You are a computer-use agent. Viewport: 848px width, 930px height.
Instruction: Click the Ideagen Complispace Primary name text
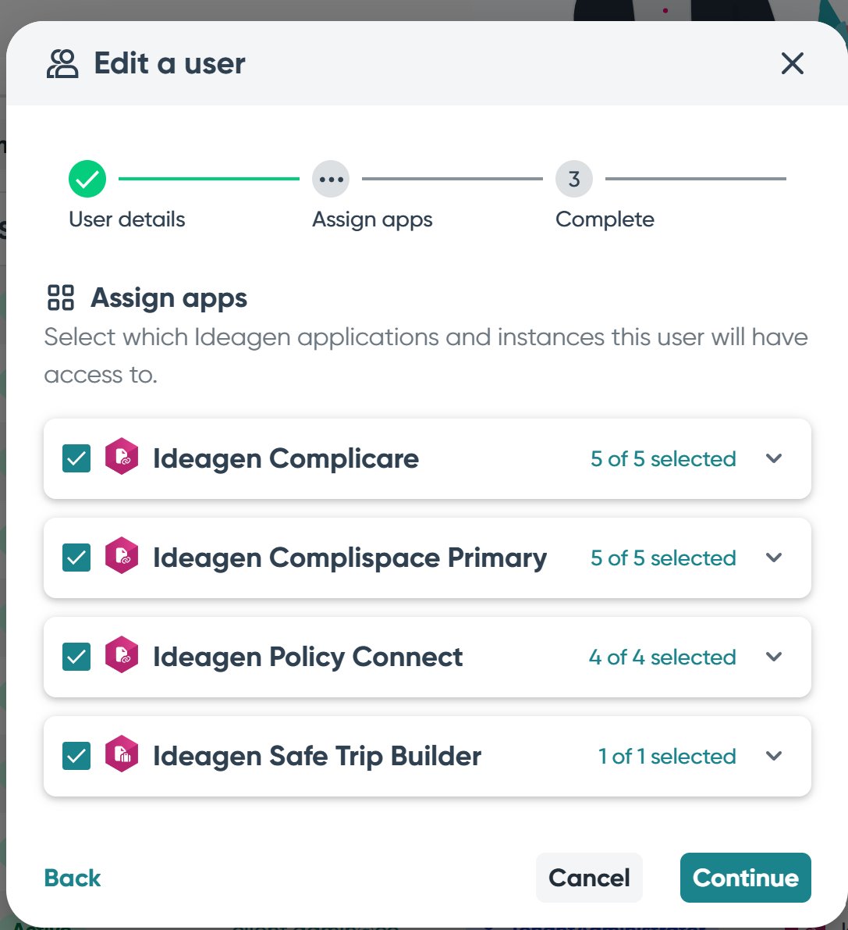tap(349, 558)
